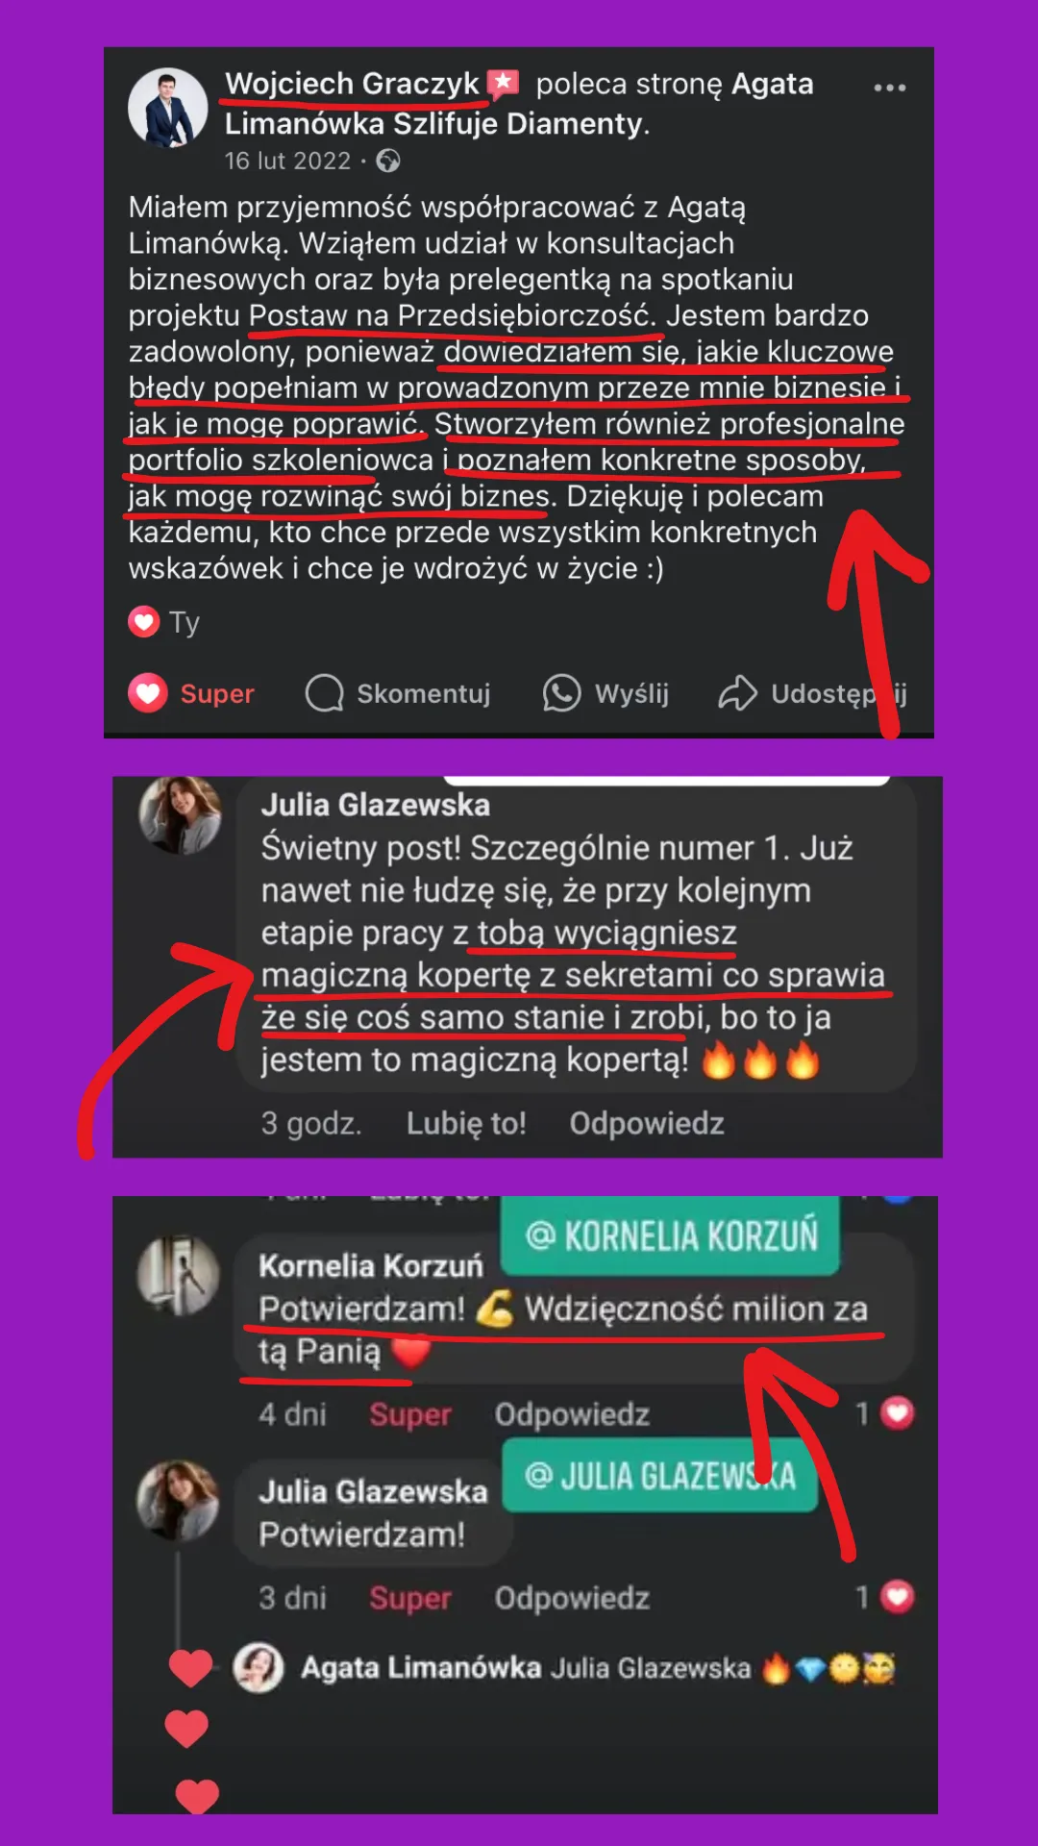This screenshot has height=1846, width=1038.
Task: Click Wojciech Graczyk's profile picture
Action: [x=168, y=108]
